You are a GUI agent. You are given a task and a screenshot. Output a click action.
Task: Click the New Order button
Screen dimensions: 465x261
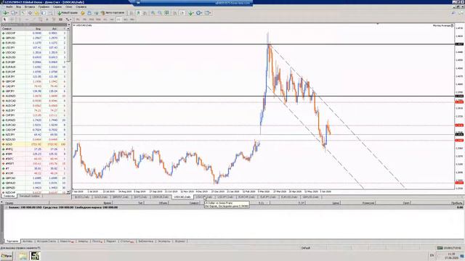(x=68, y=13)
